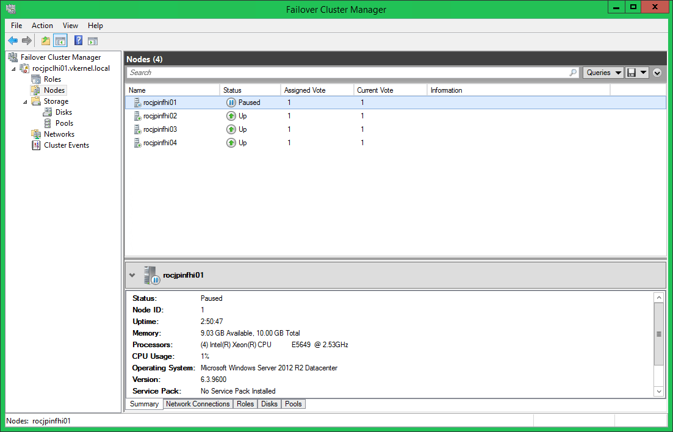Click the Version value 6.3.9600
673x432 pixels.
pos(214,380)
